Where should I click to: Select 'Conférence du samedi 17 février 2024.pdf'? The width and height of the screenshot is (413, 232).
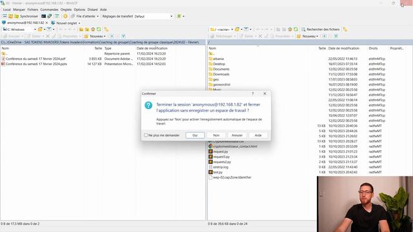click(35, 59)
